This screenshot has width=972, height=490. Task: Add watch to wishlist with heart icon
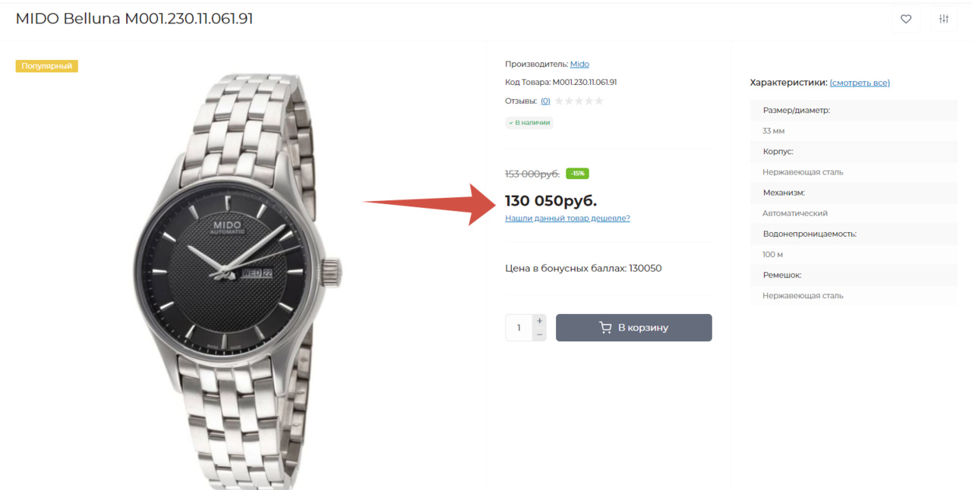(905, 19)
